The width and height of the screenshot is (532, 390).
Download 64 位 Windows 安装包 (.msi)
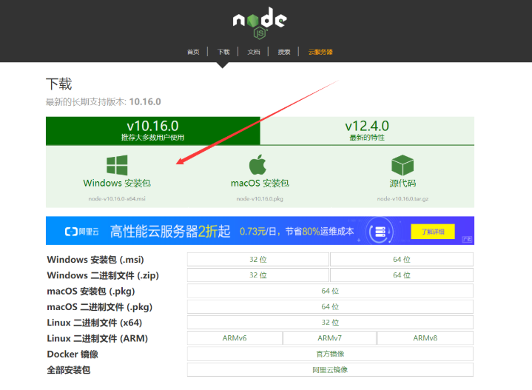click(402, 259)
